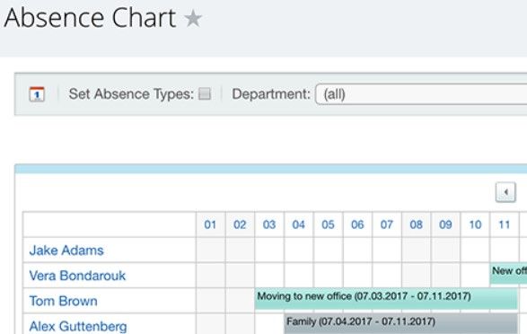Click day 01 column header
The width and height of the screenshot is (527, 334).
[210, 224]
